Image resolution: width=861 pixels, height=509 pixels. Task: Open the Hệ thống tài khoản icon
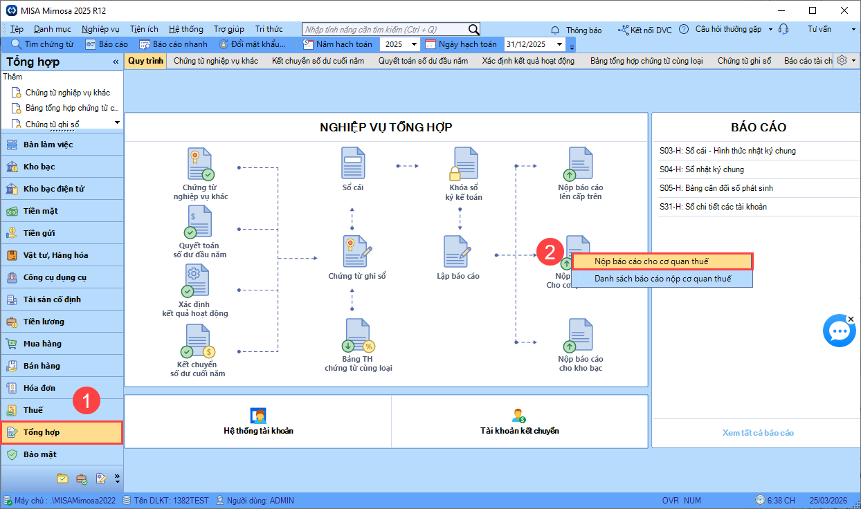(258, 416)
